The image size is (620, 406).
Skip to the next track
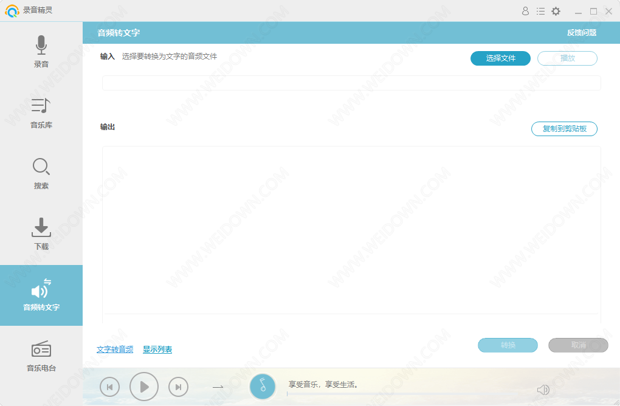[x=178, y=387]
